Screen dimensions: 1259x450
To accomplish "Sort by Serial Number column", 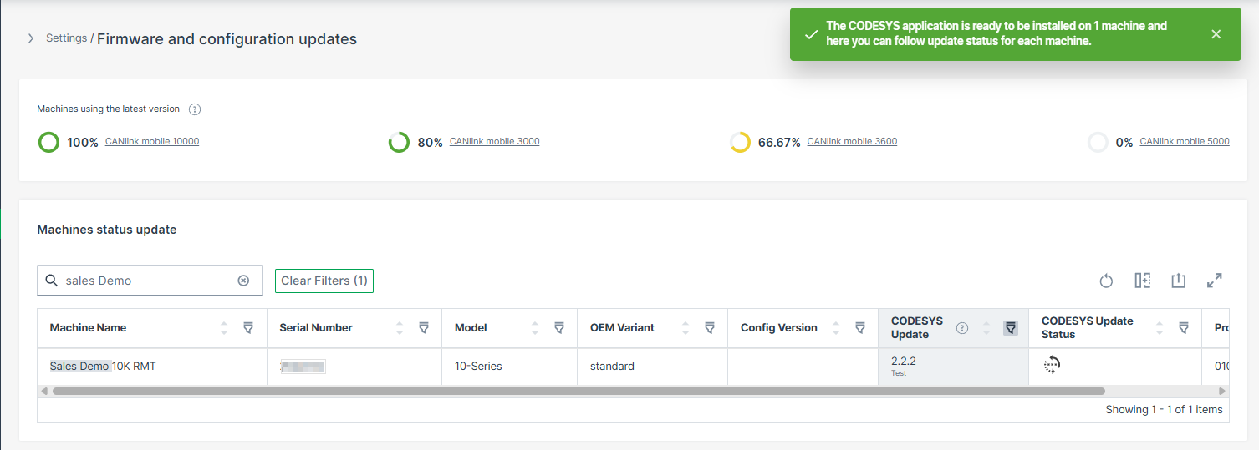I will click(x=399, y=328).
